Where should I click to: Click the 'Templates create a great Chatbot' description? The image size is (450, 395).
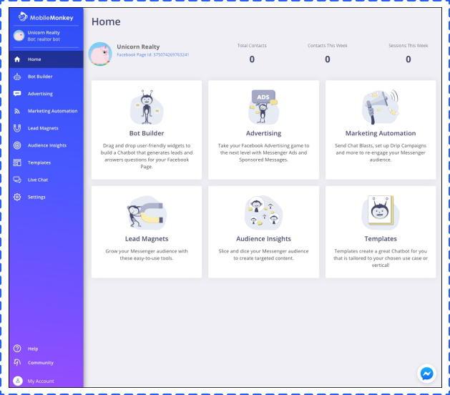381,258
